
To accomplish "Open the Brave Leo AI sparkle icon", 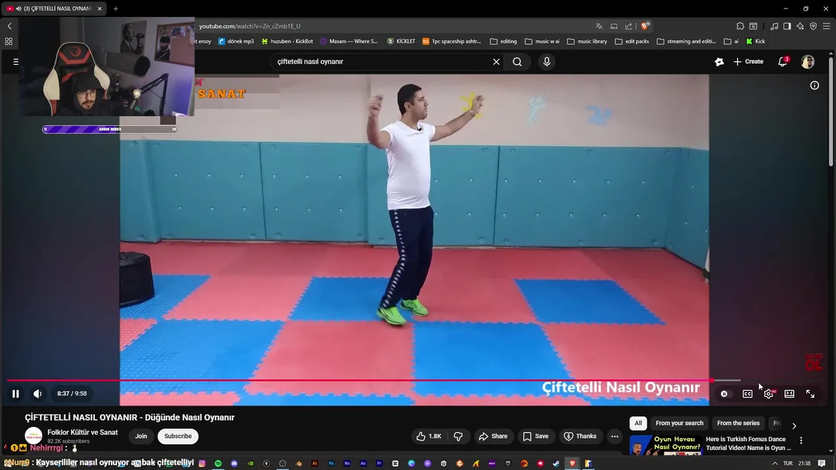I will coord(800,26).
